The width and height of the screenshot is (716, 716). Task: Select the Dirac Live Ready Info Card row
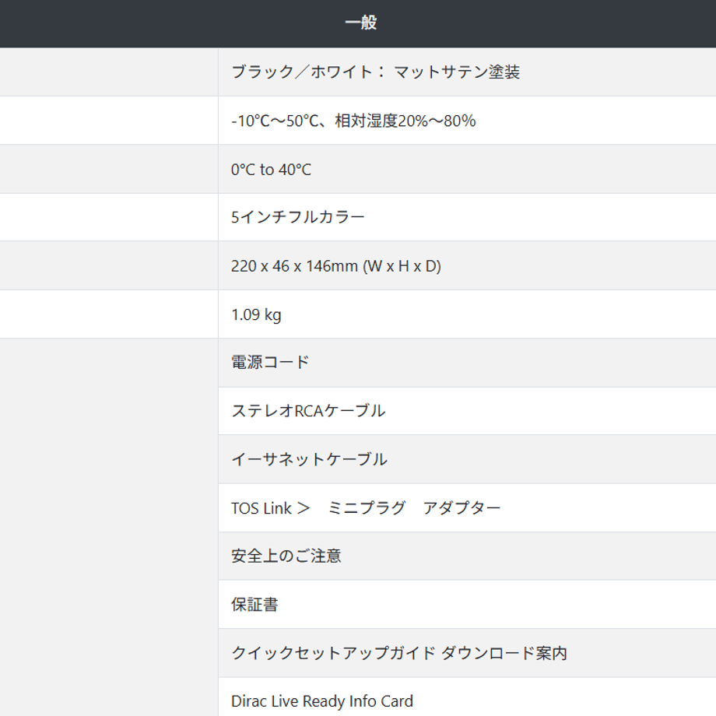tap(467, 697)
